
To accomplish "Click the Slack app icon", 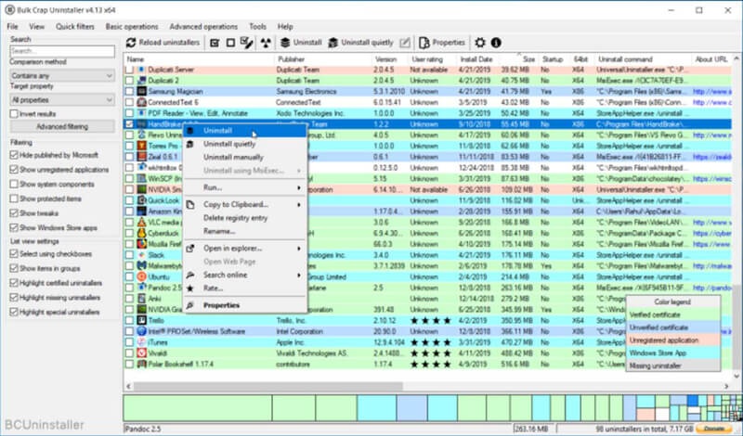I will 141,255.
